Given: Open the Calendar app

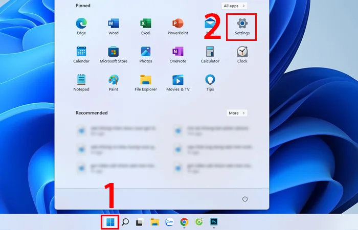Looking at the screenshot, I should click(x=81, y=52).
